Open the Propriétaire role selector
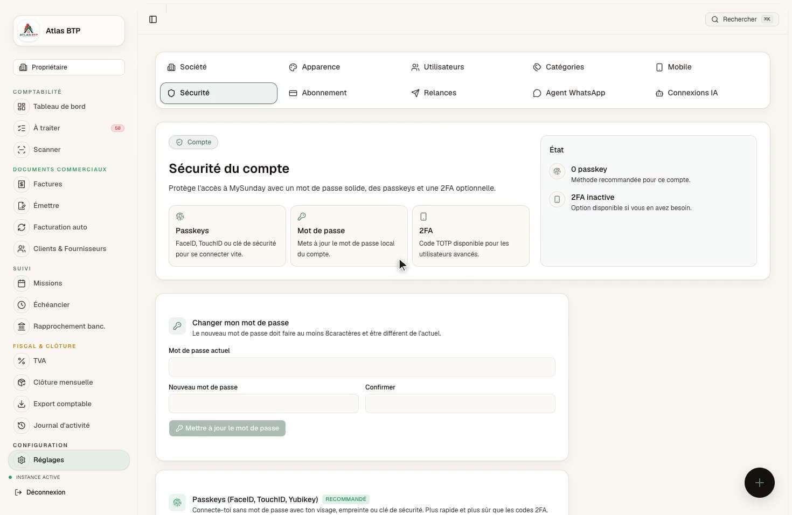The width and height of the screenshot is (792, 515). coord(69,67)
